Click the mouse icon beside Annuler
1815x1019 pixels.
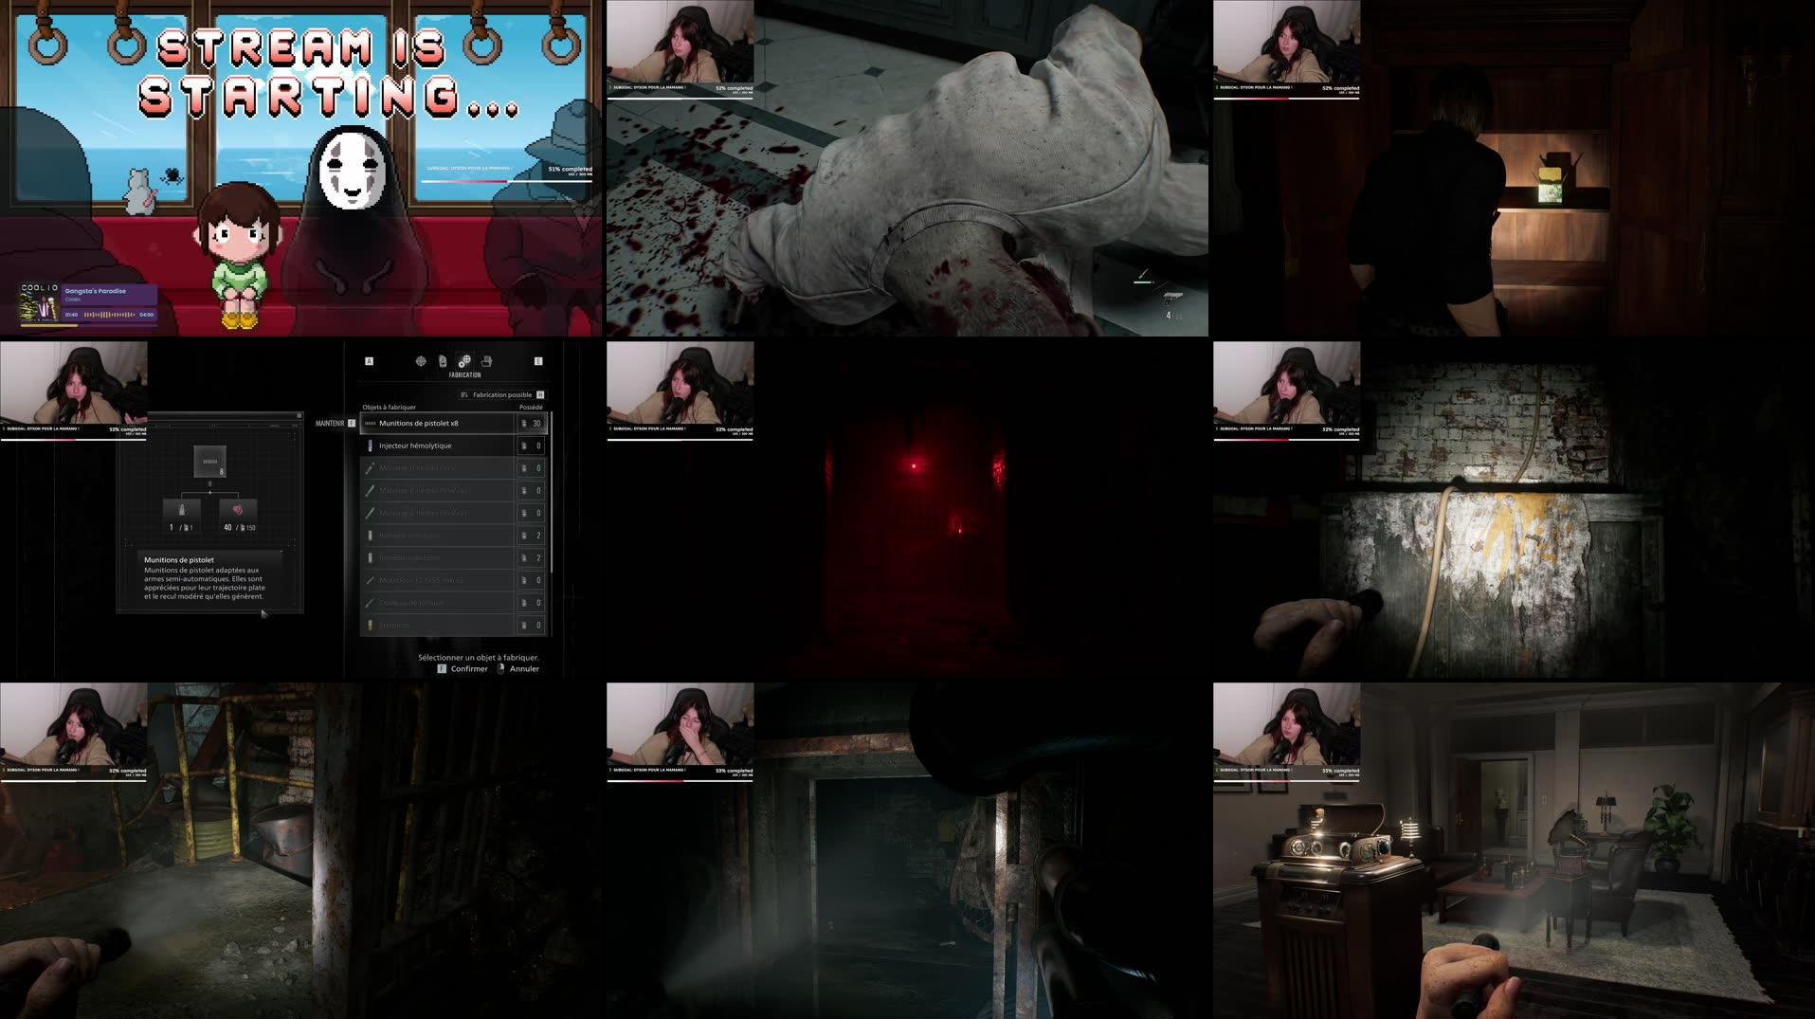[x=501, y=669]
